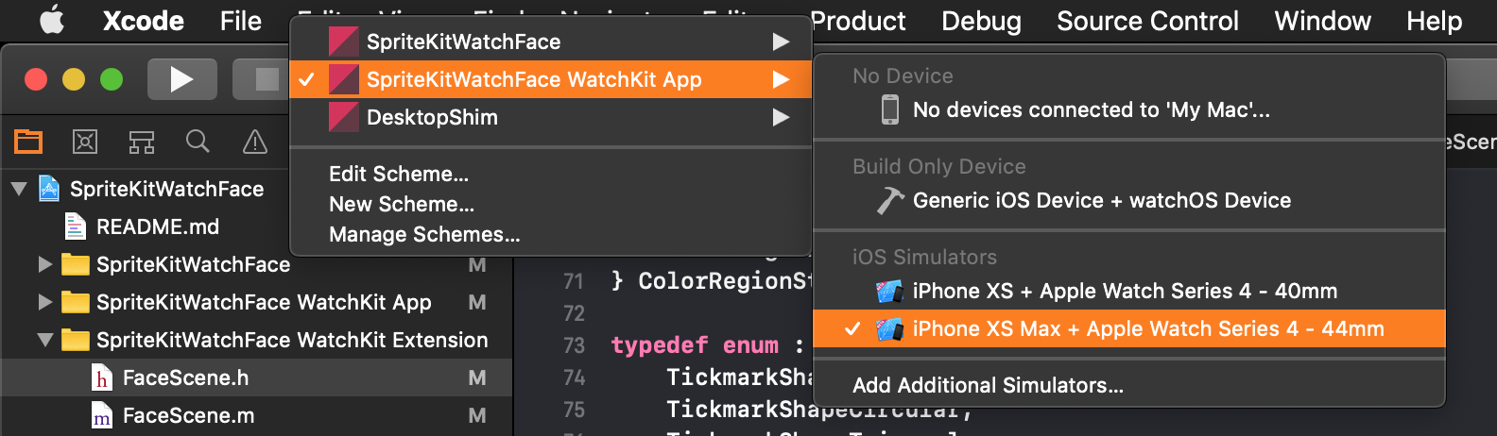Viewport: 1497px width, 436px height.
Task: Open the Source Control menu
Action: tap(1147, 21)
